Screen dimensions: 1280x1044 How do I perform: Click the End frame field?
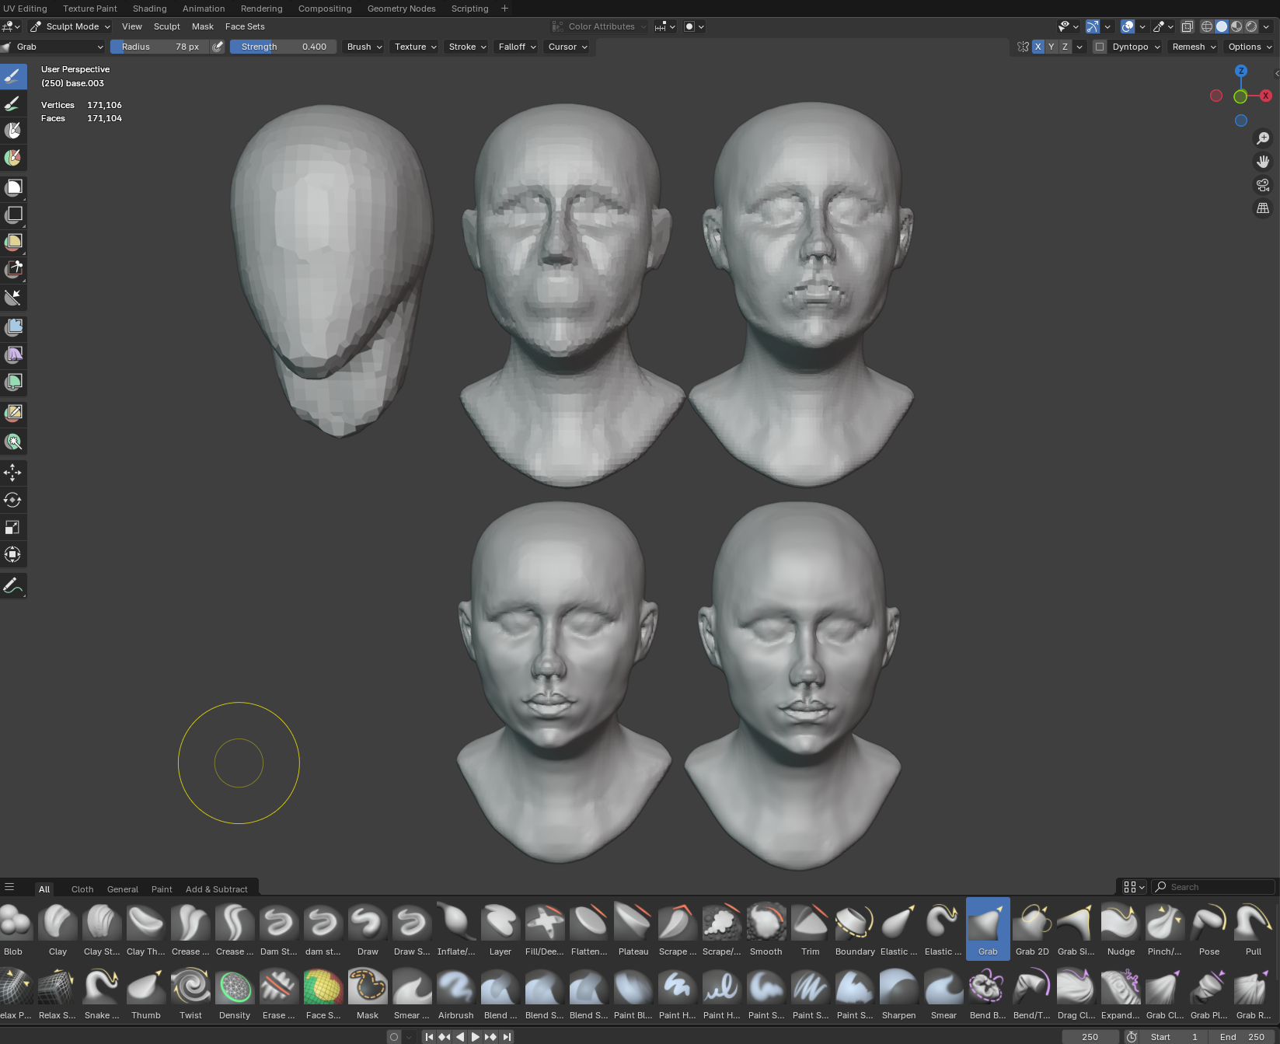[1242, 1037]
